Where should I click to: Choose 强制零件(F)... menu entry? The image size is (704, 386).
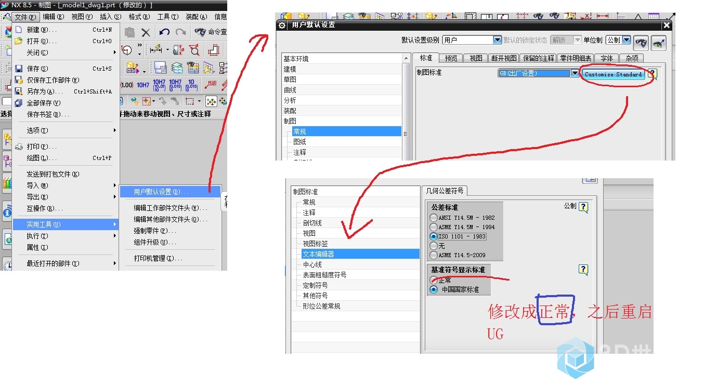171,231
